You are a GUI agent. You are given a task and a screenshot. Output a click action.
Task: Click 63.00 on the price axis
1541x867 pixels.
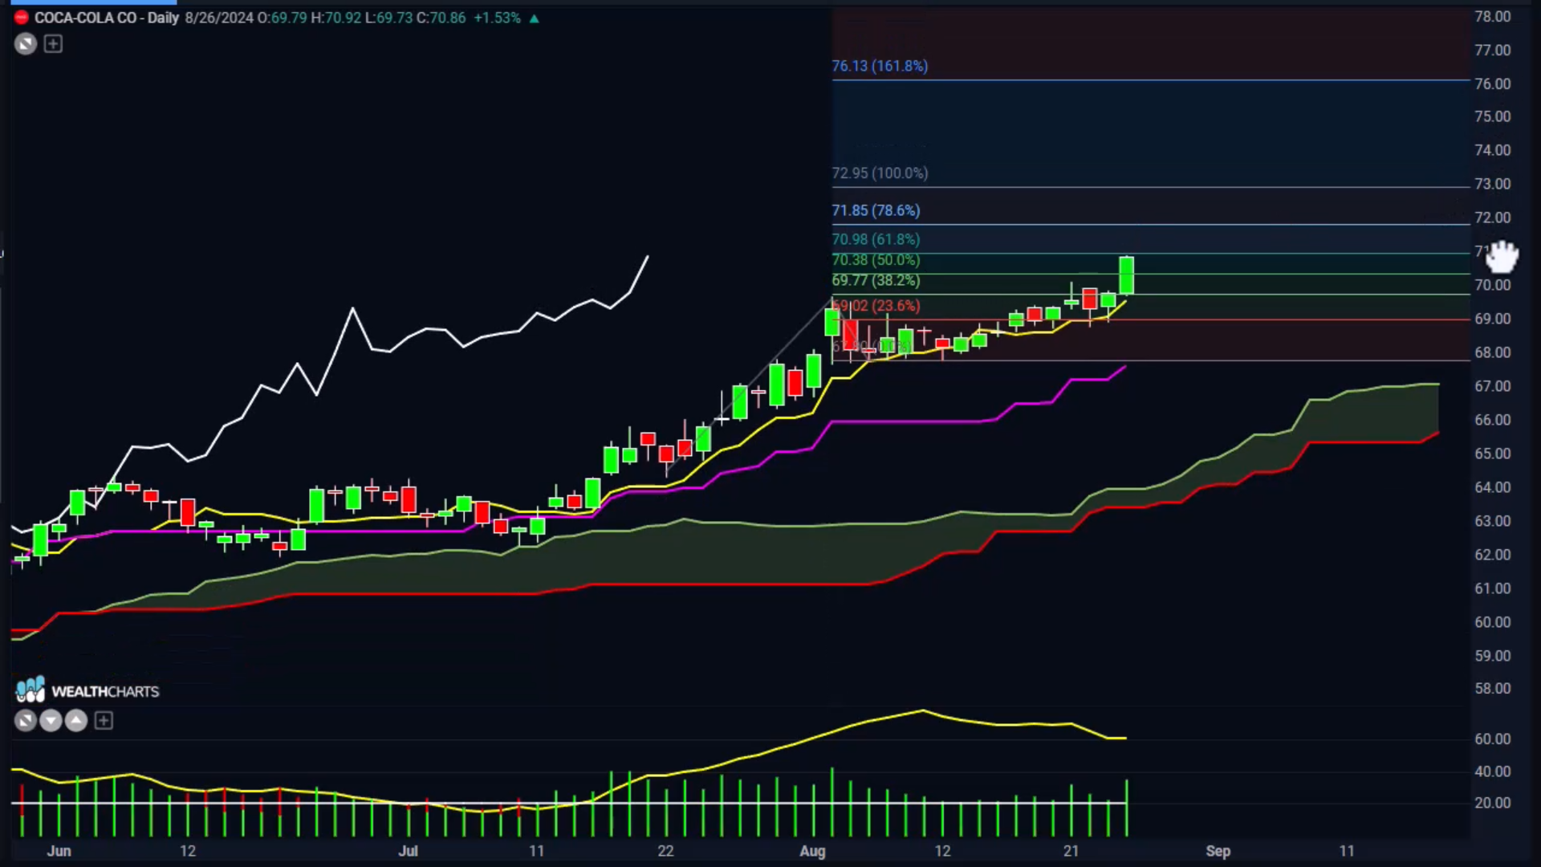click(1492, 521)
